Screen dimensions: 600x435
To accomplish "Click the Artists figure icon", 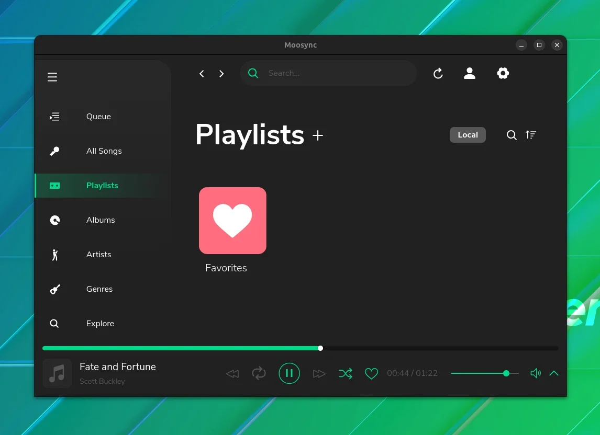I will (55, 255).
